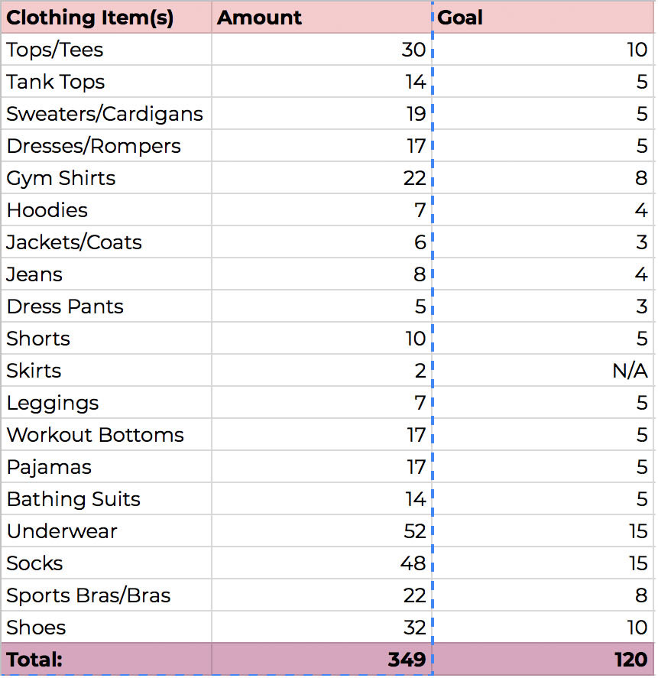The height and width of the screenshot is (678, 658).
Task: Select the Sports Bras/Bras cell
Action: pos(105,595)
